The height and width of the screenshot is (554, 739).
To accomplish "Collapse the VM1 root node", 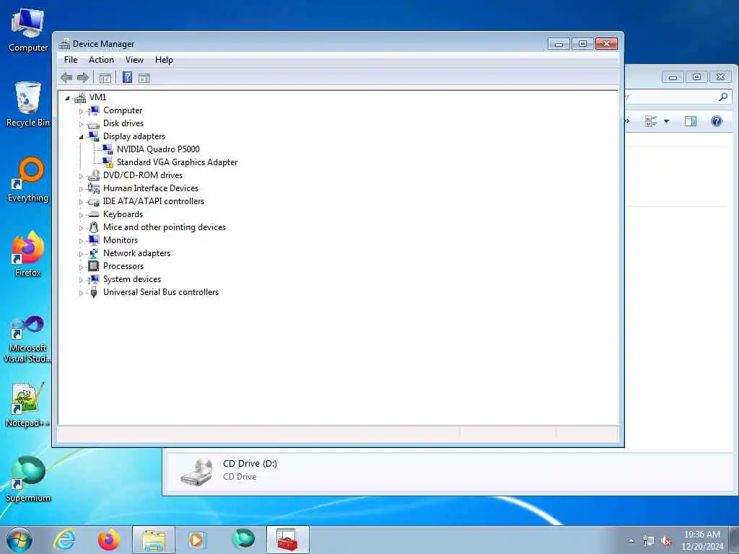I will (x=67, y=98).
